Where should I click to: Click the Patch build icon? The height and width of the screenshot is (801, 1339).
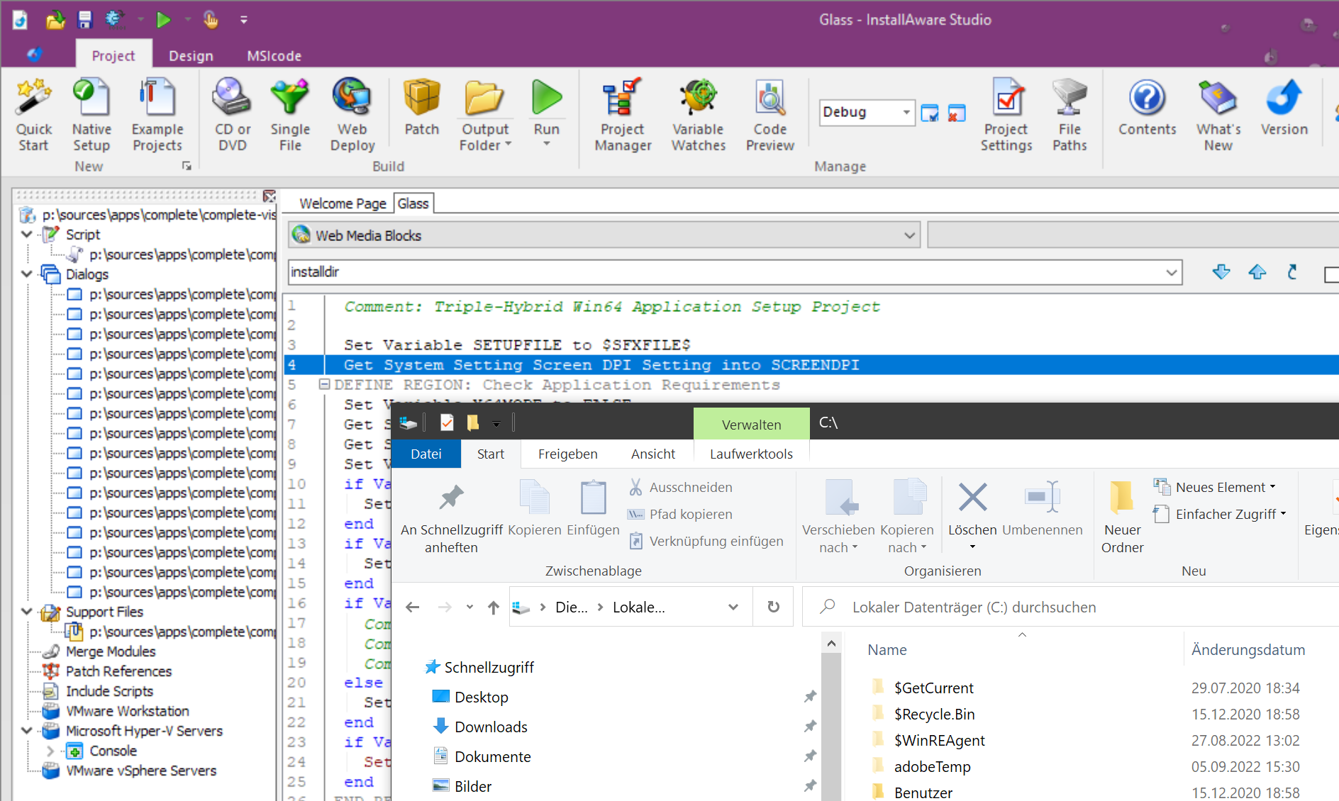pyautogui.click(x=422, y=108)
